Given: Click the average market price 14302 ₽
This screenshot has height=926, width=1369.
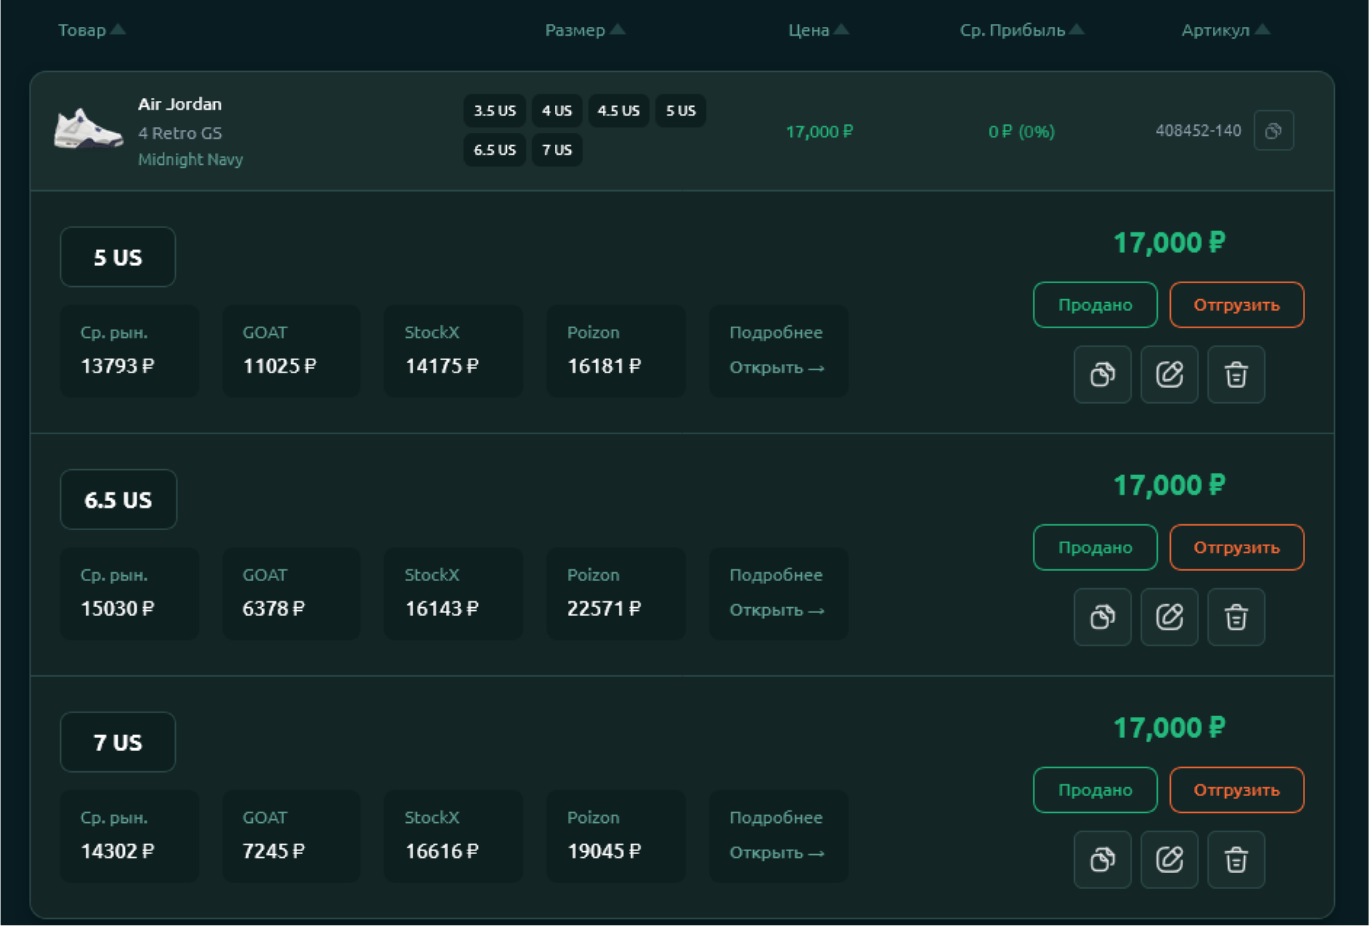Looking at the screenshot, I should point(118,851).
